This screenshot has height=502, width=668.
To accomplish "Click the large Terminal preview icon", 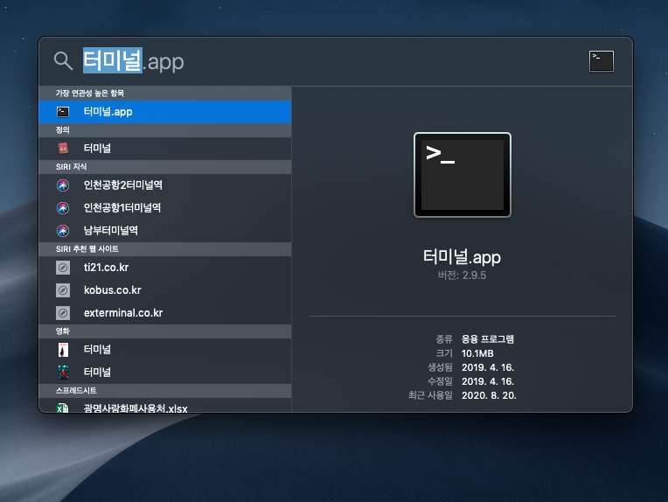I will pos(463,175).
